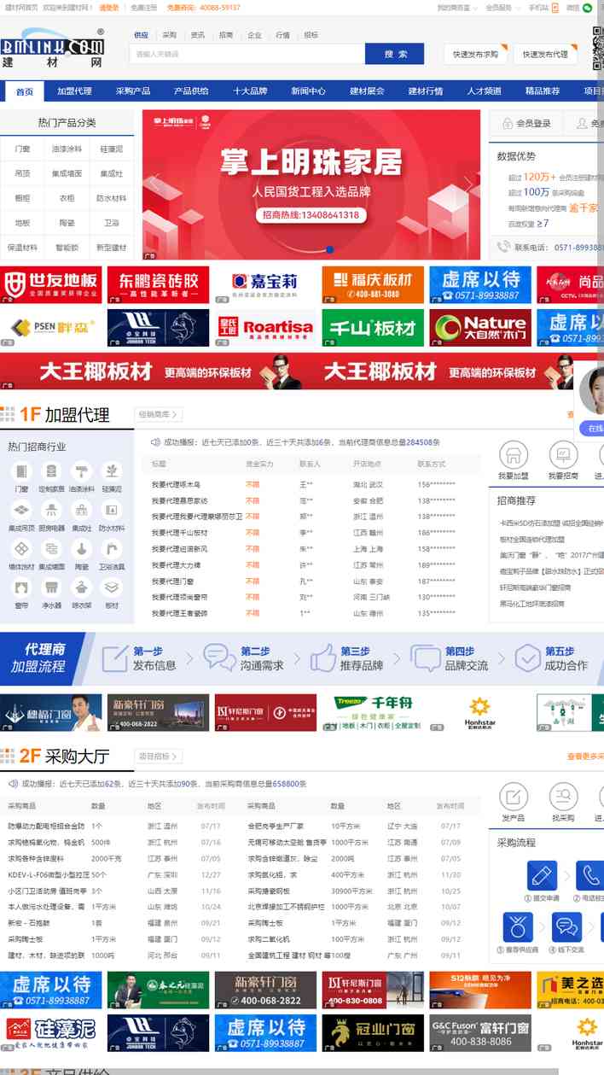Select the 行情 search tab
Viewport: 604px width, 1075px height.
tap(282, 35)
